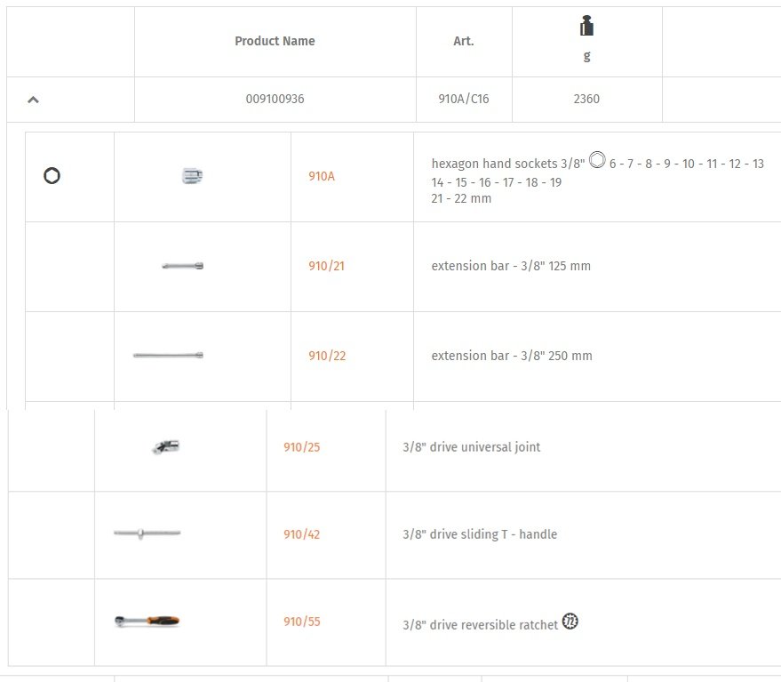
Task: Click the hexagon ring icon in socket description
Action: pos(597,160)
